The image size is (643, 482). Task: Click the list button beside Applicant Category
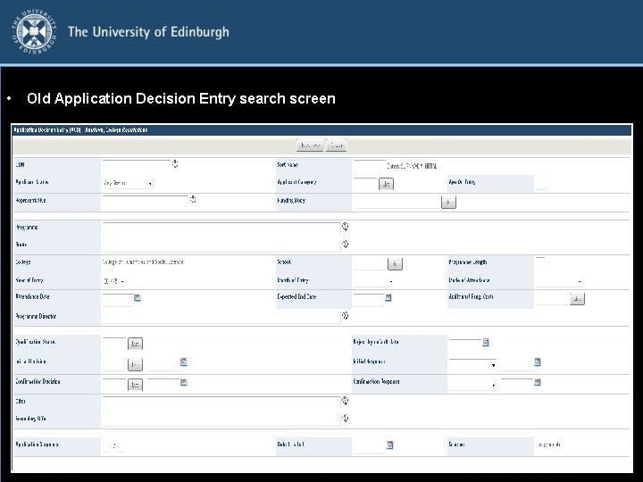[386, 184]
